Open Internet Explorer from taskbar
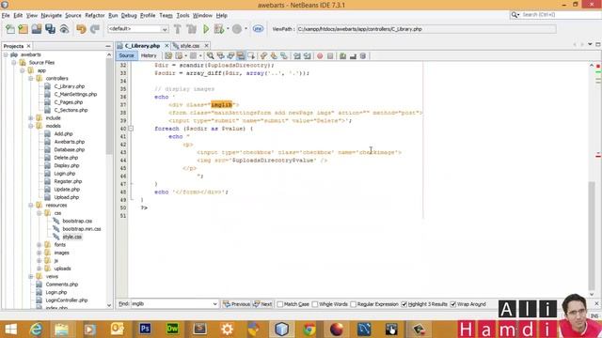The image size is (602, 338). (x=36, y=330)
